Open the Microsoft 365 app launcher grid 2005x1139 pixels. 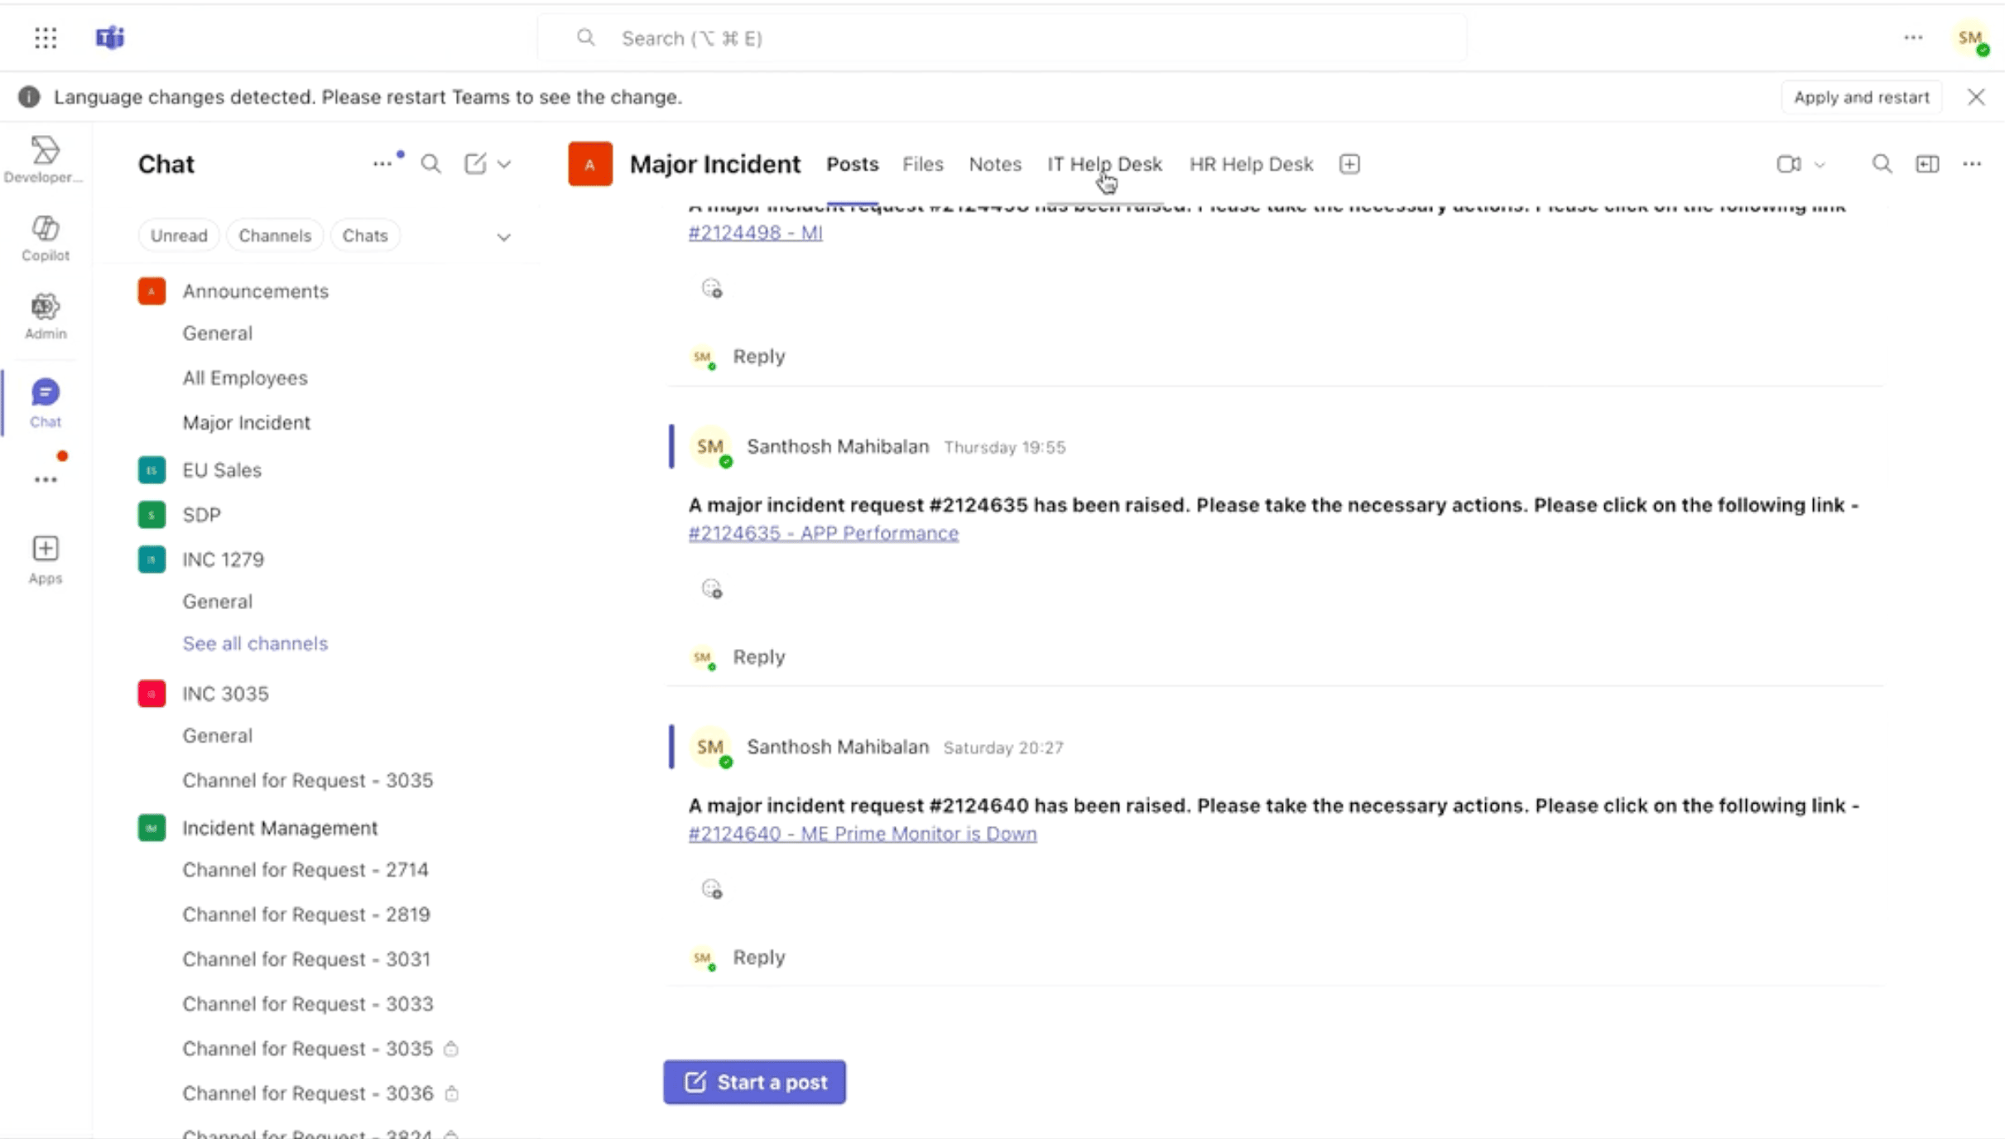(x=46, y=38)
